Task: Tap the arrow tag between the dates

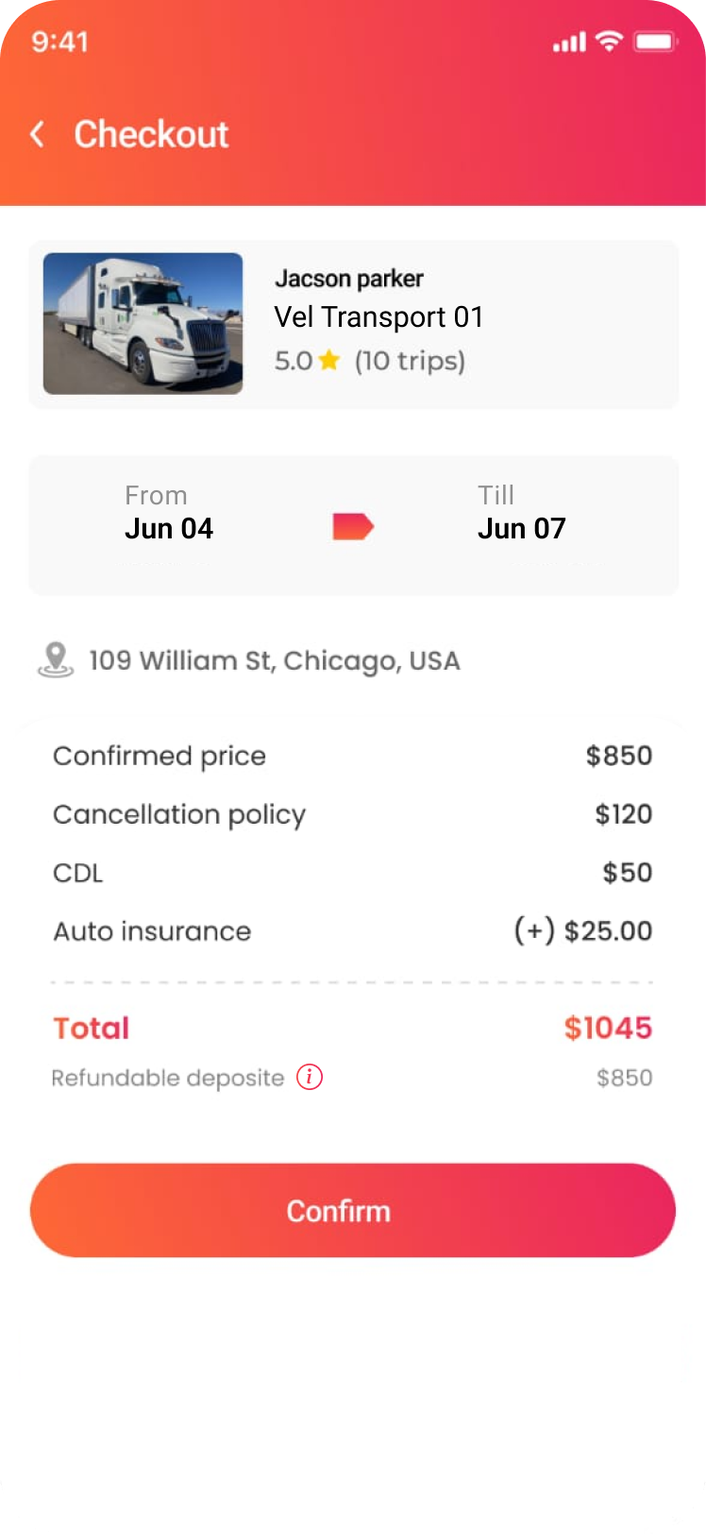Action: point(353,527)
